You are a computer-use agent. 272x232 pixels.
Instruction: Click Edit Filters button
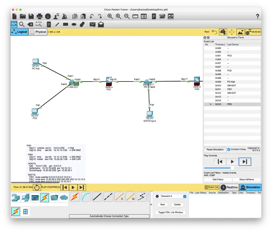(218, 179)
